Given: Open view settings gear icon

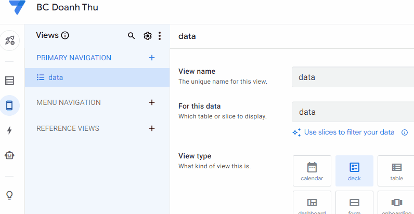Looking at the screenshot, I should click(148, 36).
